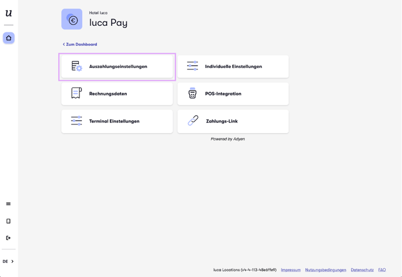This screenshot has width=402, height=277.
Task: Click the Hotel luca label
Action: pyautogui.click(x=98, y=13)
